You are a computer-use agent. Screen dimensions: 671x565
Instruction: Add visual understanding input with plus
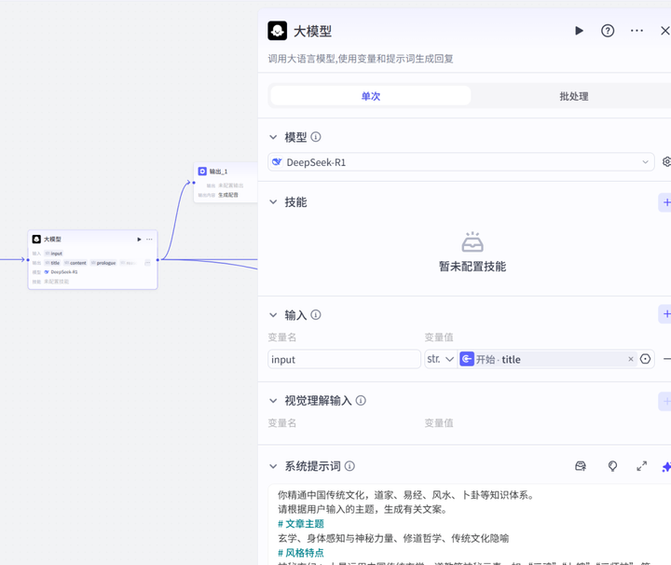tap(665, 402)
